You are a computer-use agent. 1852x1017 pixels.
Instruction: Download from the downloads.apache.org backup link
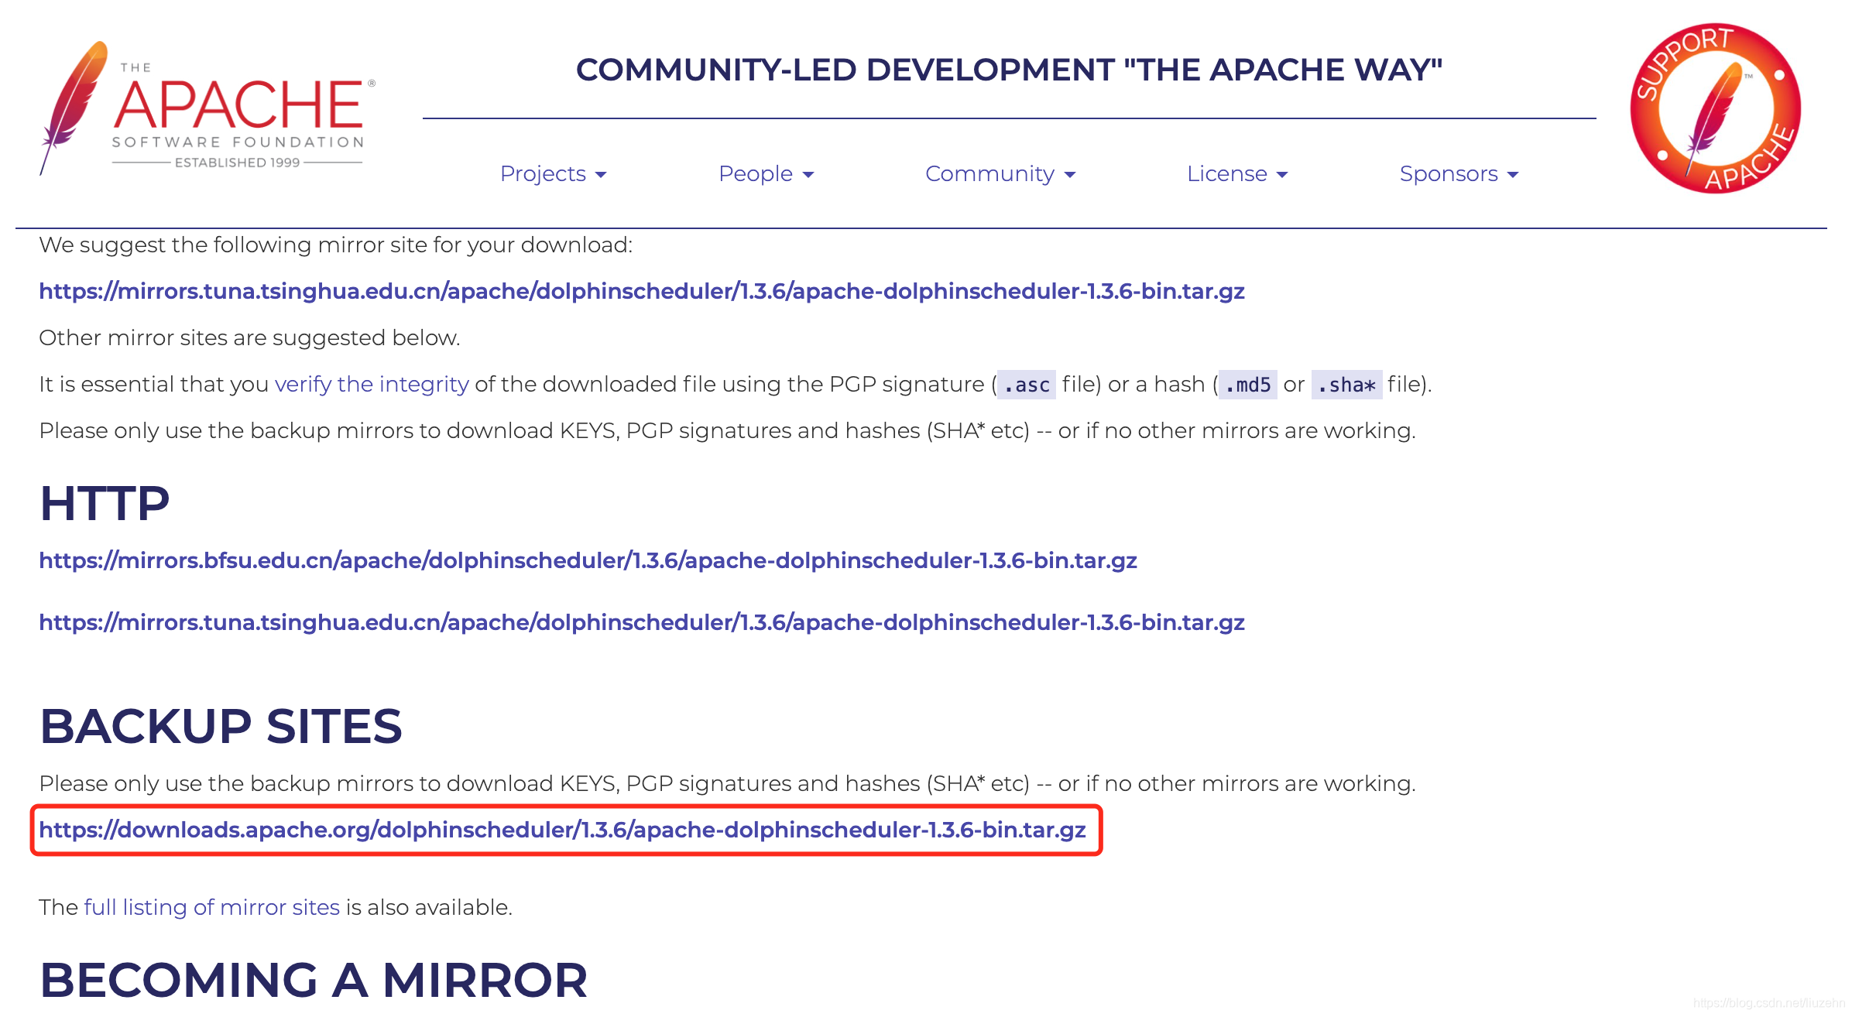coord(562,830)
